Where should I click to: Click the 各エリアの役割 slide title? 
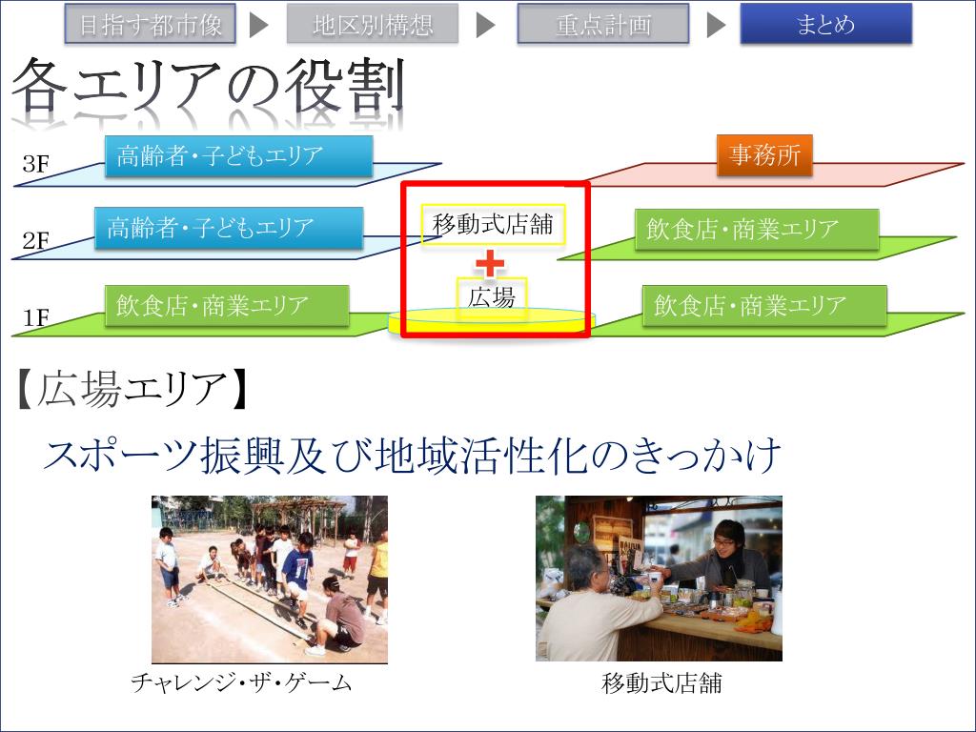click(x=209, y=87)
